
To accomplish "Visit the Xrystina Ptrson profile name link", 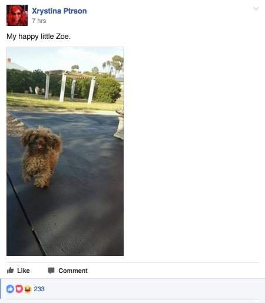I will pos(59,11).
